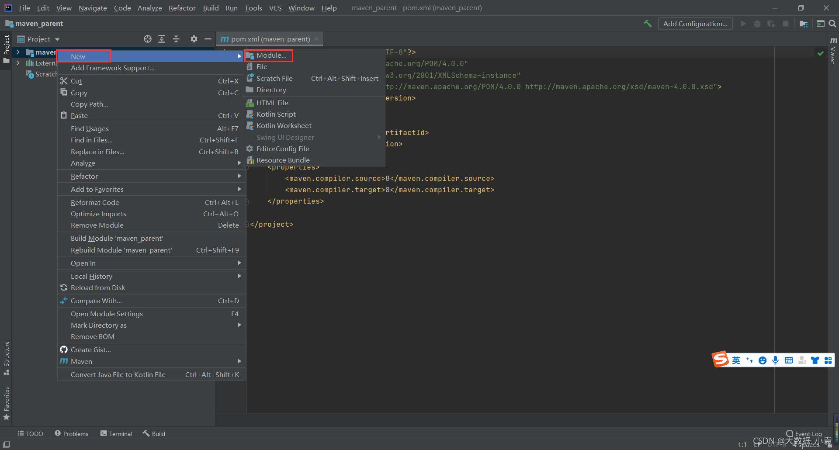Open Project Structure icon in toolbar
Screen dimensions: 839x450
803,24
